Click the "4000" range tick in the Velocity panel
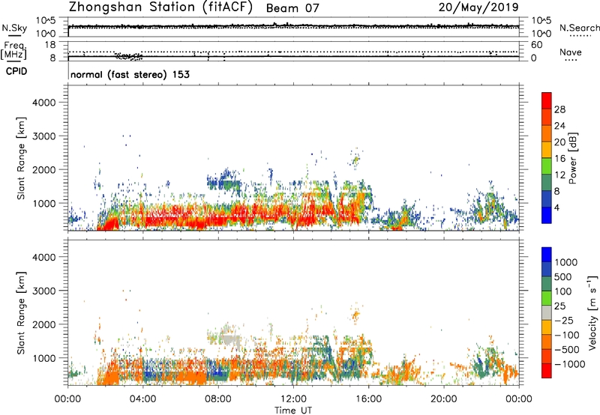Viewport: 600px width, 415px height. coord(44,257)
